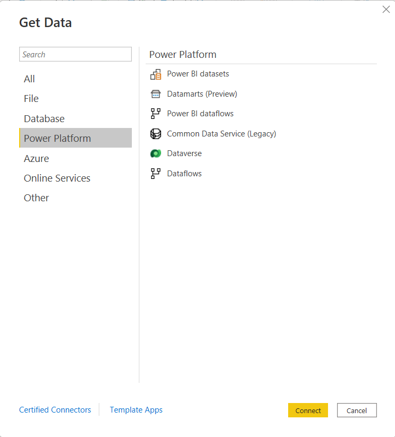Choose Datamarts (Preview) from the list
The height and width of the screenshot is (437, 395).
pyautogui.click(x=202, y=94)
